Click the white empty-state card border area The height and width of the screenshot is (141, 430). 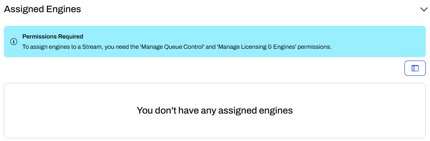tap(215, 111)
